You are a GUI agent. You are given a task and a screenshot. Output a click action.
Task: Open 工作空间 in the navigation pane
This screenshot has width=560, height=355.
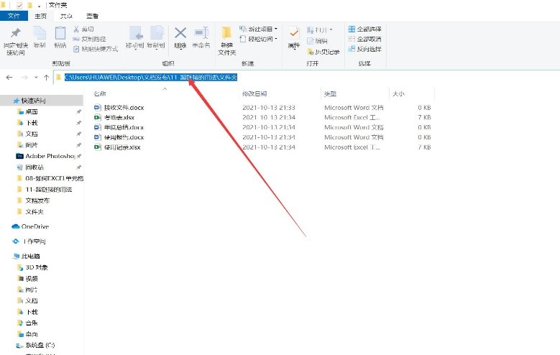29,241
